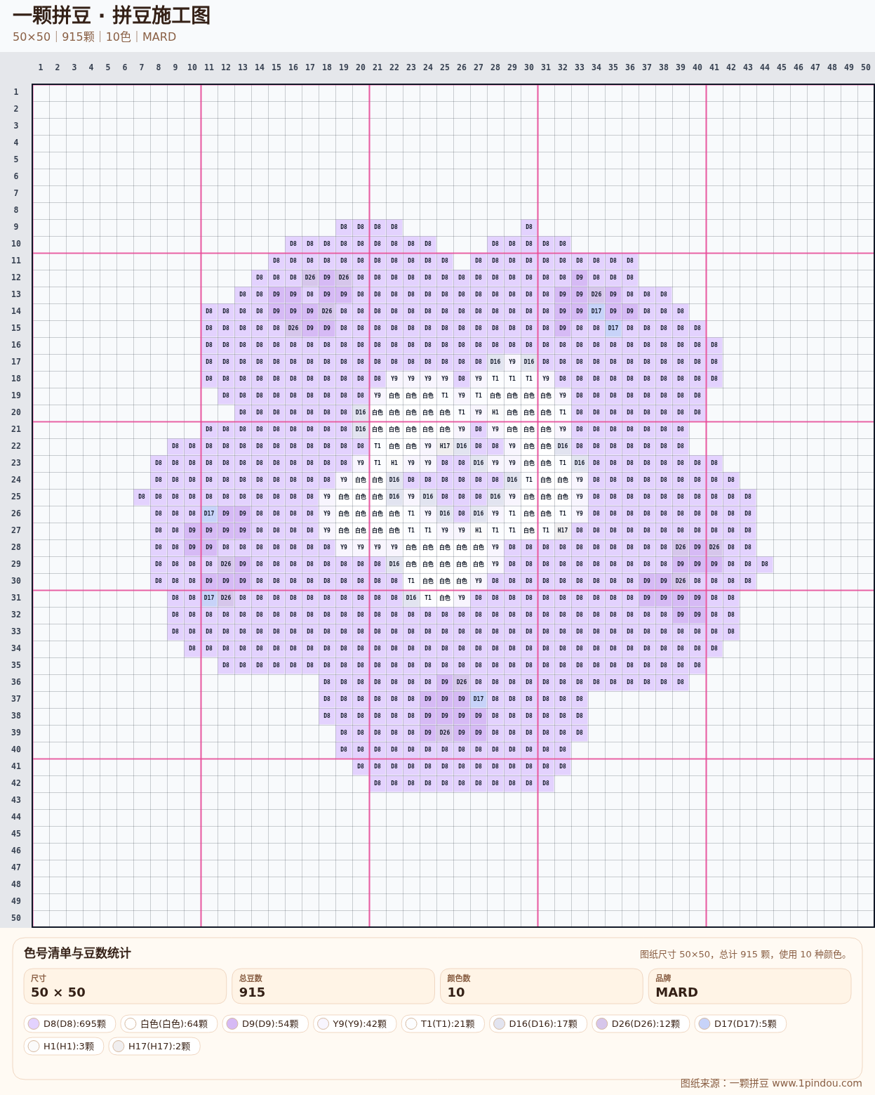The width and height of the screenshot is (875, 1095).
Task: Select the T1 legend swatch
Action: click(x=411, y=1024)
